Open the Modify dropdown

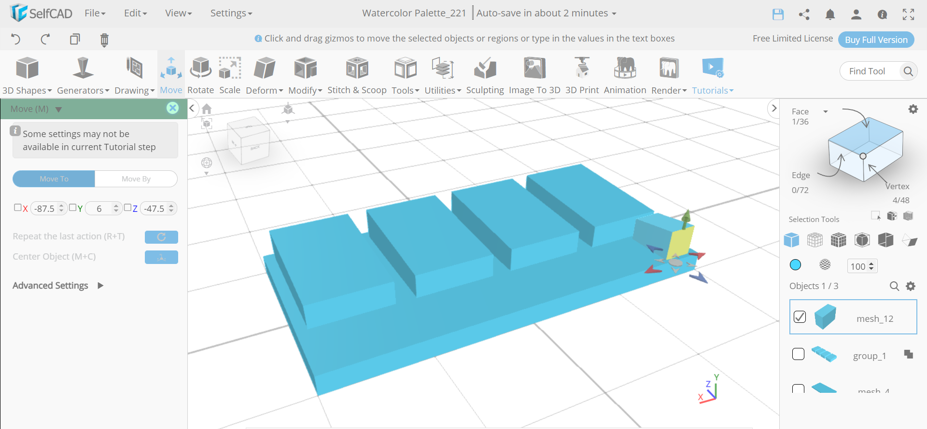pos(305,75)
